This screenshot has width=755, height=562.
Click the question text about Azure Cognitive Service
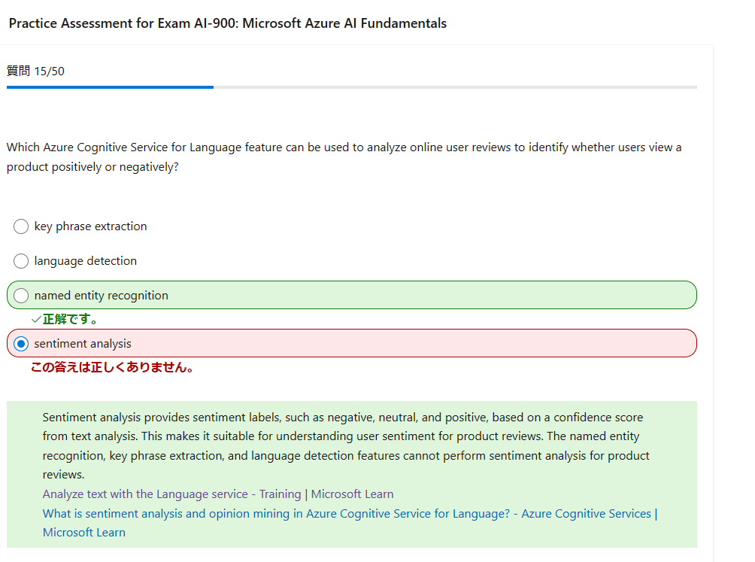[x=344, y=157]
